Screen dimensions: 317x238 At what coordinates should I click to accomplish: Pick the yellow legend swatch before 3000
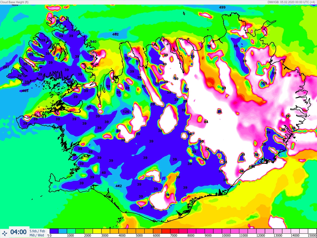pyautogui.click(x=97, y=231)
